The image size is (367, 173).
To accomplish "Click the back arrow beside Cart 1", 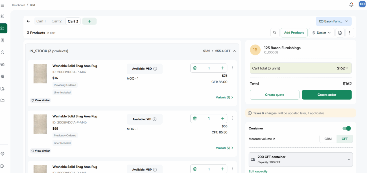I will pos(28,21).
